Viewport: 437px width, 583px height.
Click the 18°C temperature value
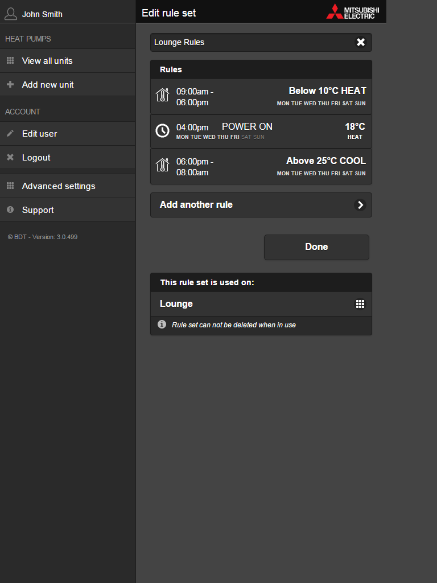[355, 126]
